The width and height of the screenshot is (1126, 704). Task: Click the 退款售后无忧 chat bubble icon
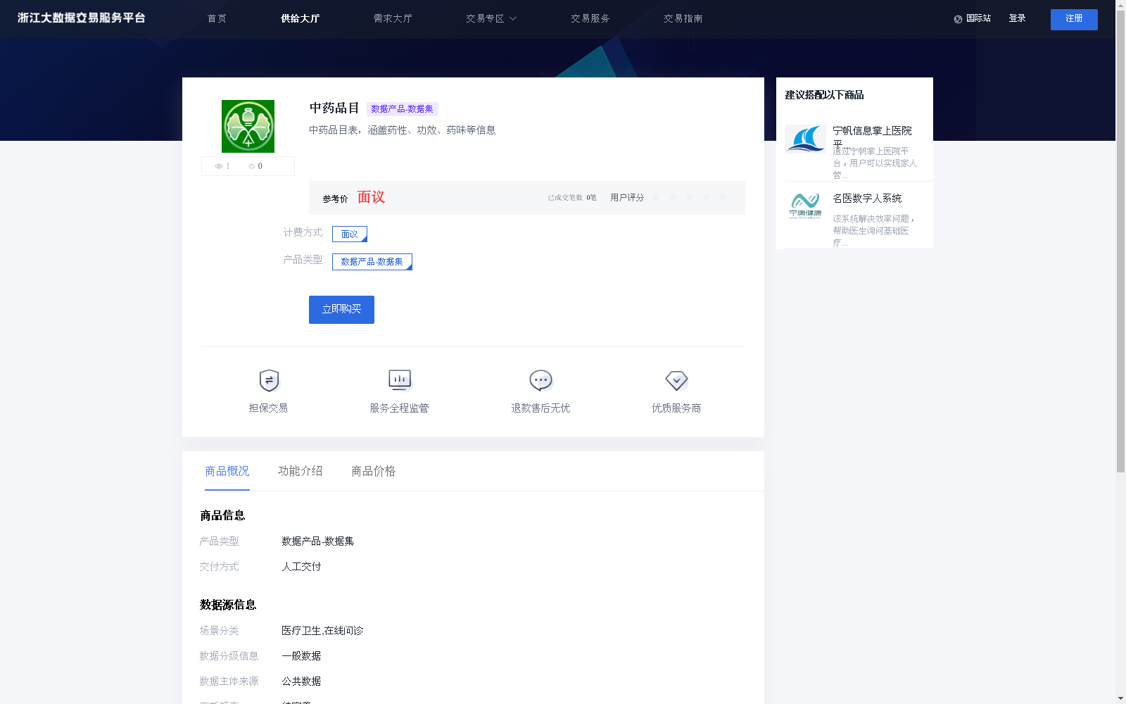[x=540, y=381]
